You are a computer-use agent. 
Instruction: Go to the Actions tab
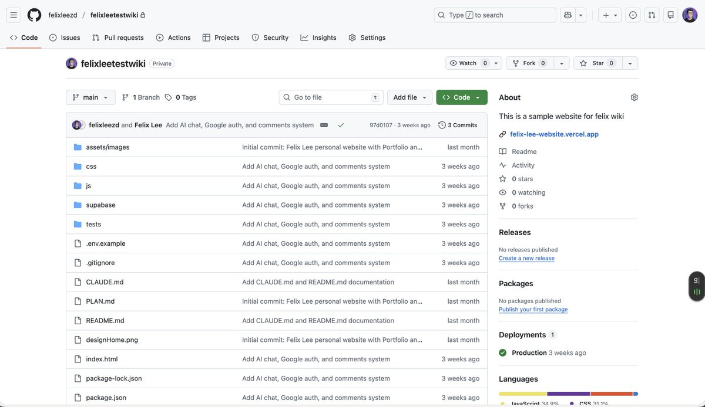click(x=173, y=38)
